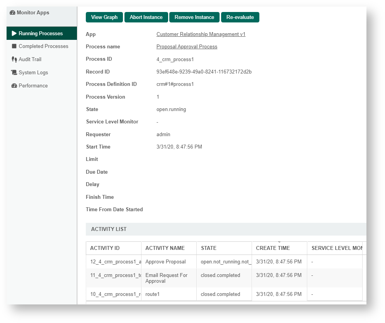Open System Logs from the sidebar
Screen dimensions: 385x323
point(33,73)
